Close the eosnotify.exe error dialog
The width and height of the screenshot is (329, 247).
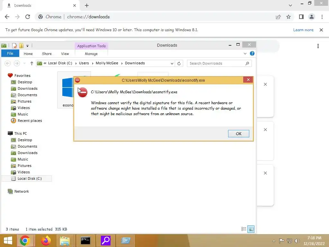(248, 80)
